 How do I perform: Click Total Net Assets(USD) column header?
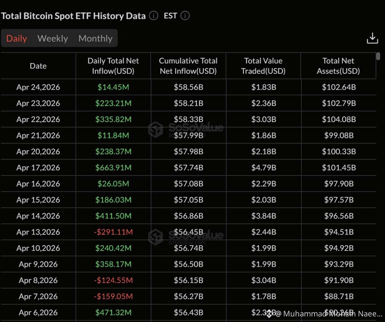338,66
